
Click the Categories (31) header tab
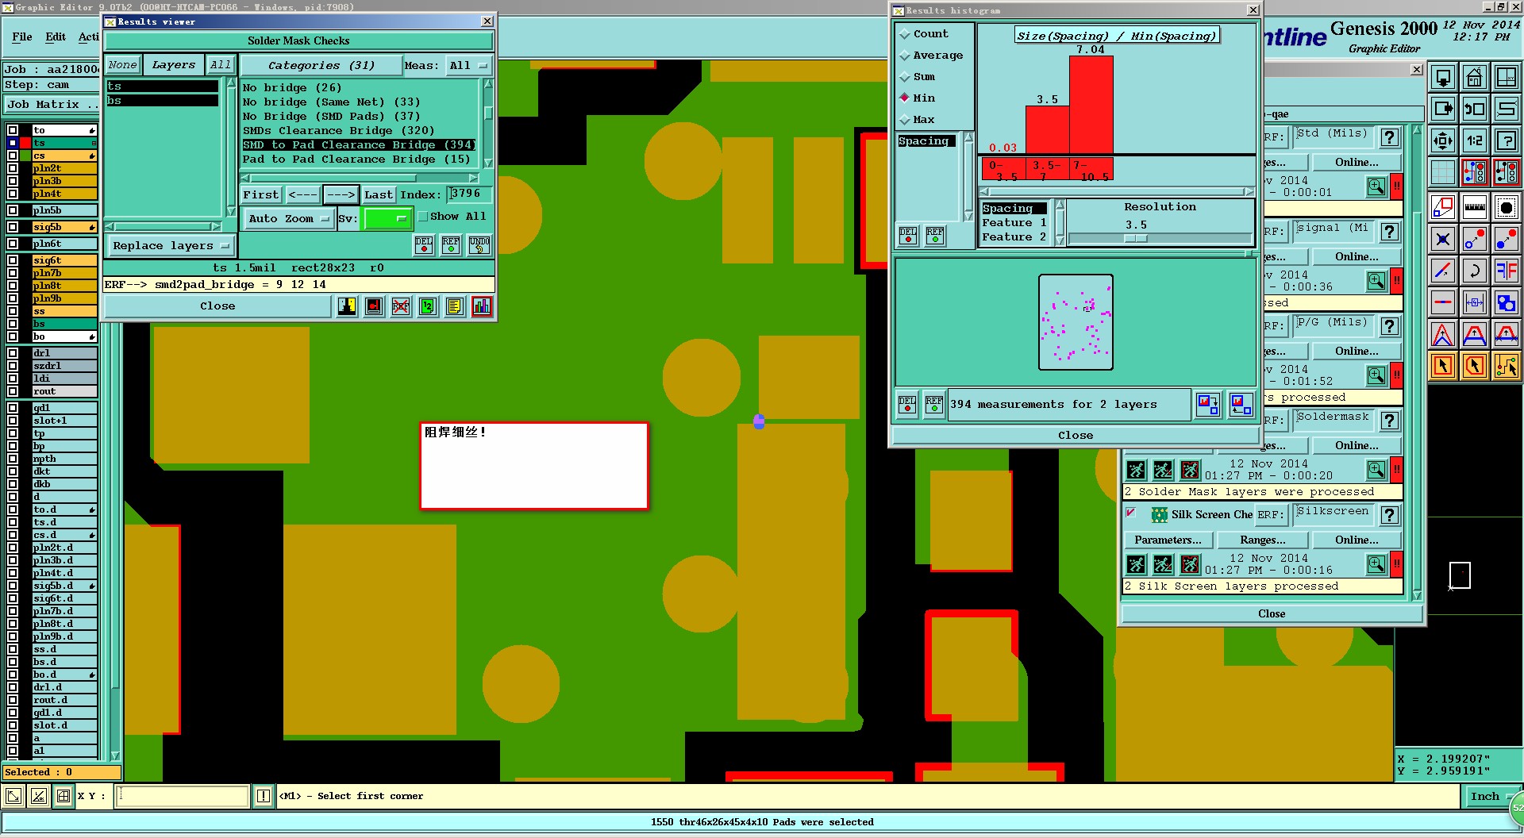[x=321, y=66]
